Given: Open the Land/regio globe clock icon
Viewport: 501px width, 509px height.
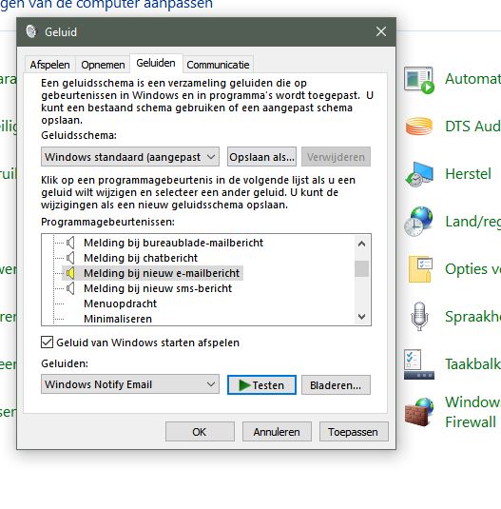Looking at the screenshot, I should pyautogui.click(x=419, y=222).
